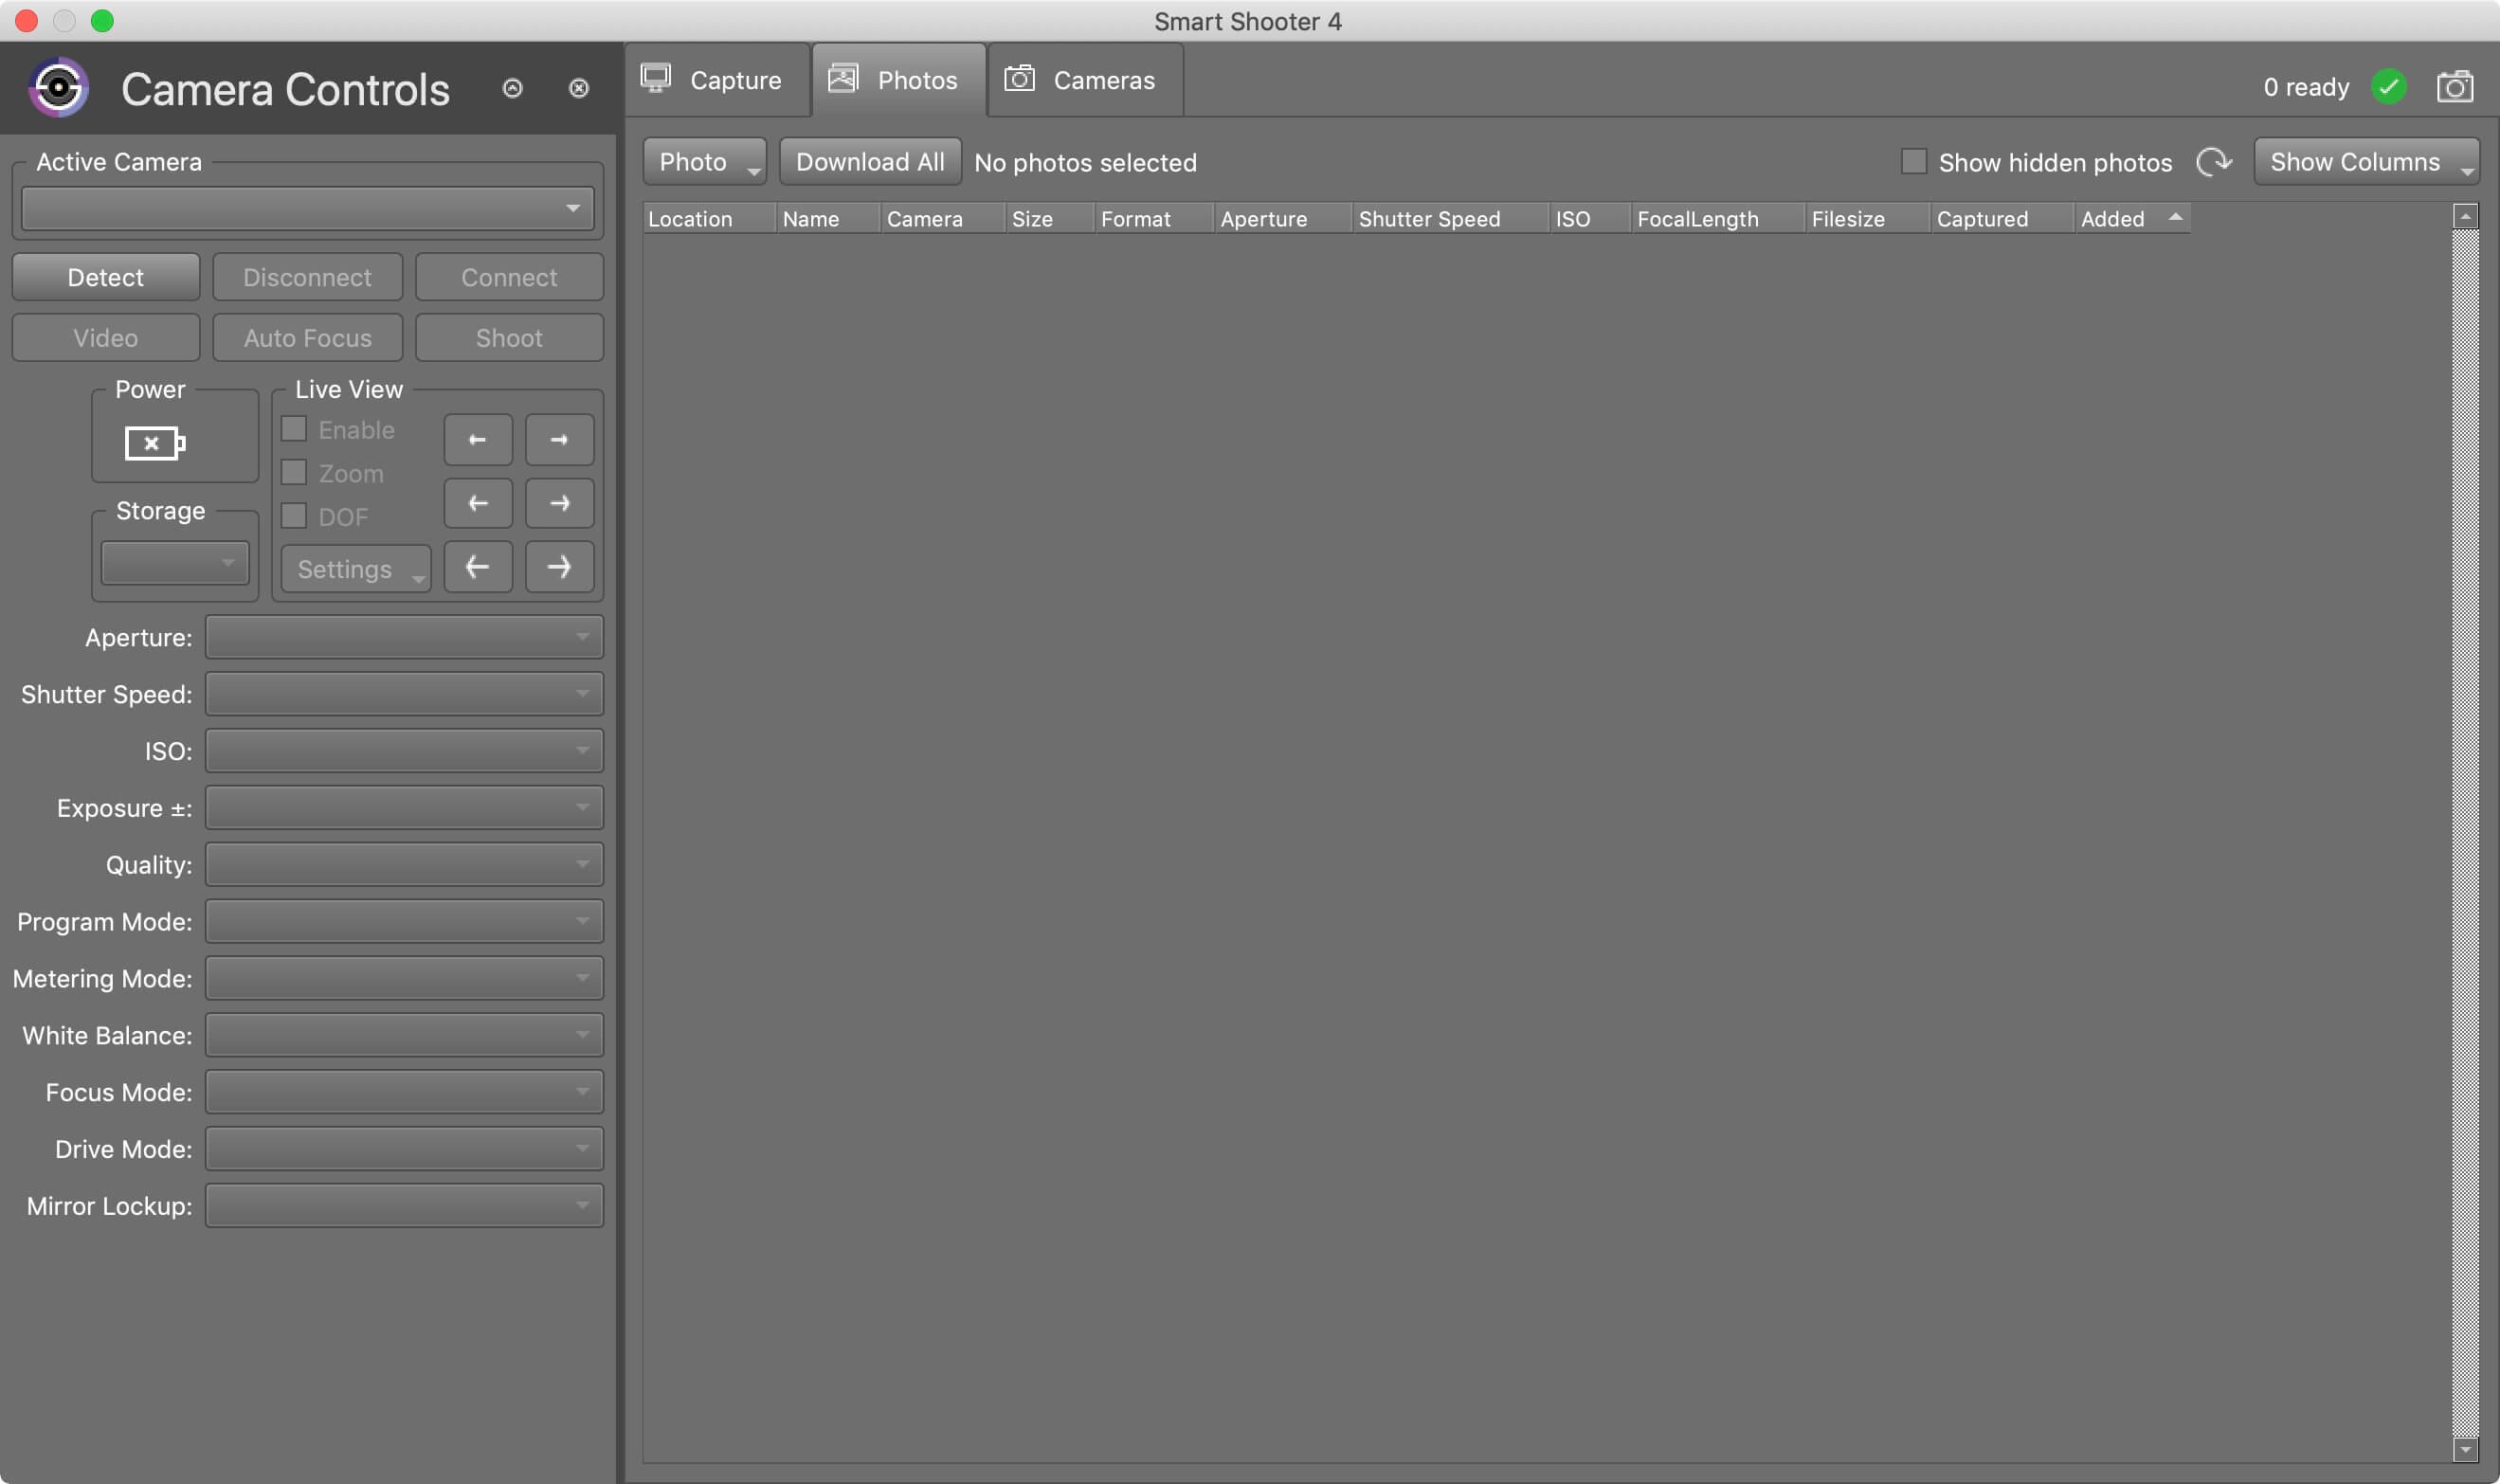
Task: Close the Camera Controls panel
Action: click(x=579, y=88)
